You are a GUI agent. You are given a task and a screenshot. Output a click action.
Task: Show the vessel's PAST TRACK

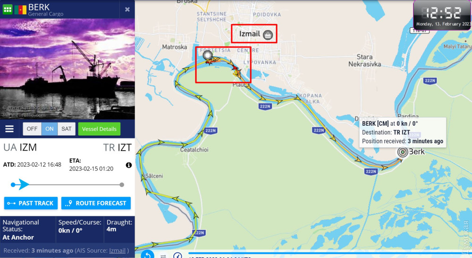pos(31,203)
